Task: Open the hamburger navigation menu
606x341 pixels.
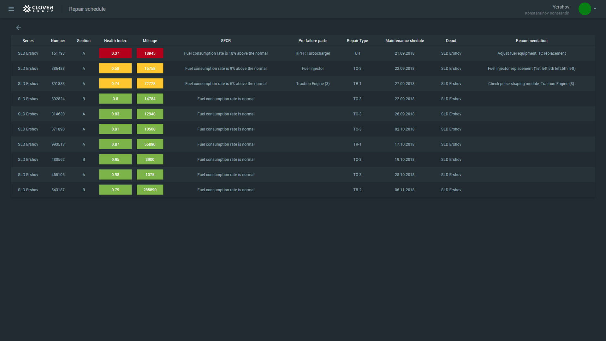Action: click(x=11, y=9)
